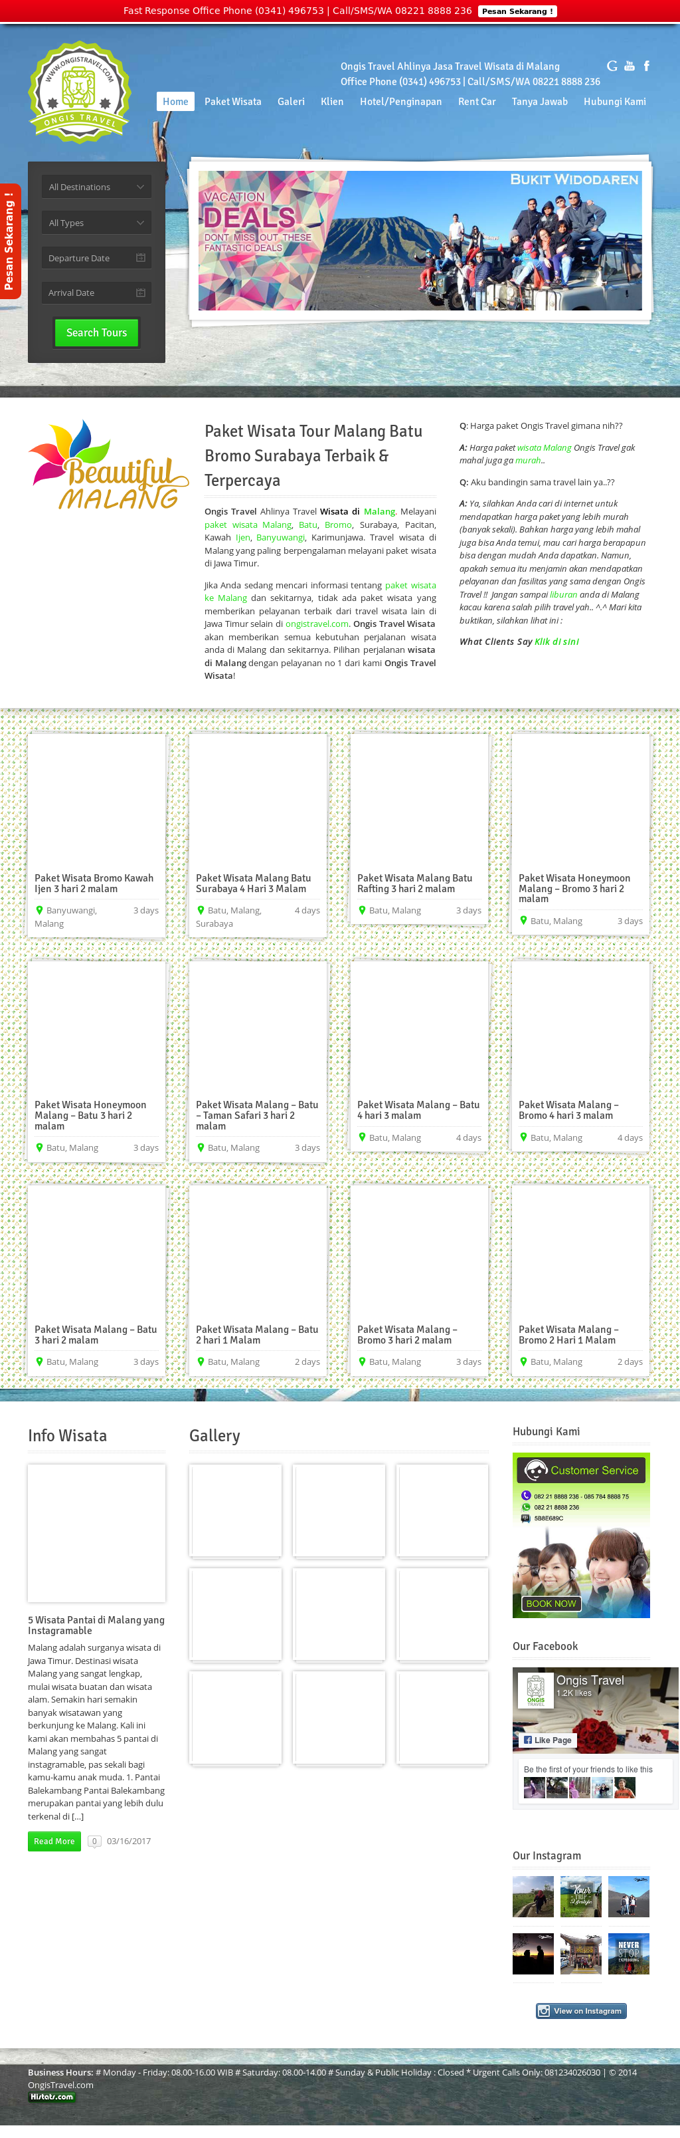
Task: Click the "03/16/2017" post date
Action: (x=129, y=1841)
